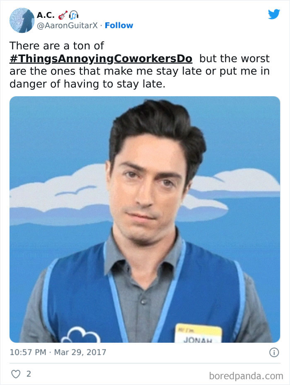
Task: Open the attached GIF image
Action: pos(145,219)
